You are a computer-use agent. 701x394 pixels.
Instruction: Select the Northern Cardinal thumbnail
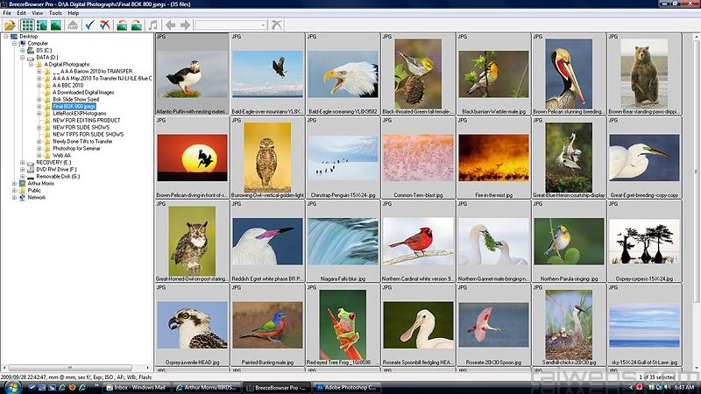coord(418,241)
